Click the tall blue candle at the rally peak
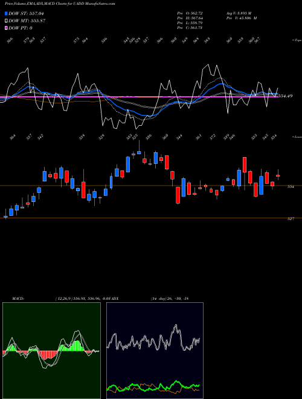 (x=128, y=164)
